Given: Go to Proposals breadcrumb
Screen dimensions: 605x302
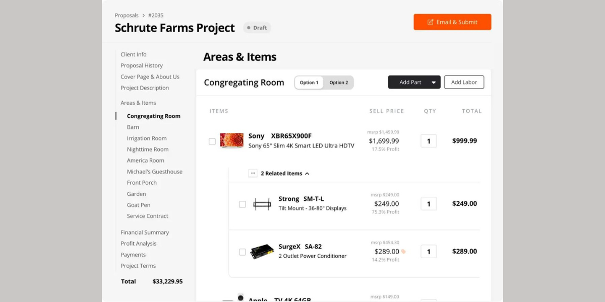Looking at the screenshot, I should [x=127, y=16].
